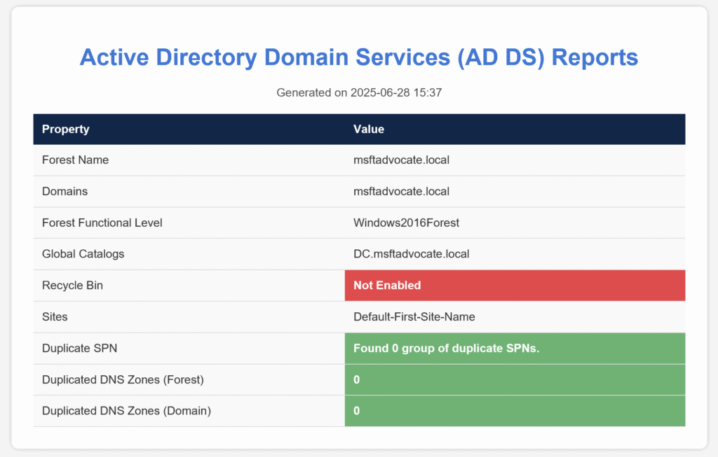Viewport: 718px width, 457px height.
Task: Select the msftadvocate.local value in Domains row
Action: click(x=401, y=191)
